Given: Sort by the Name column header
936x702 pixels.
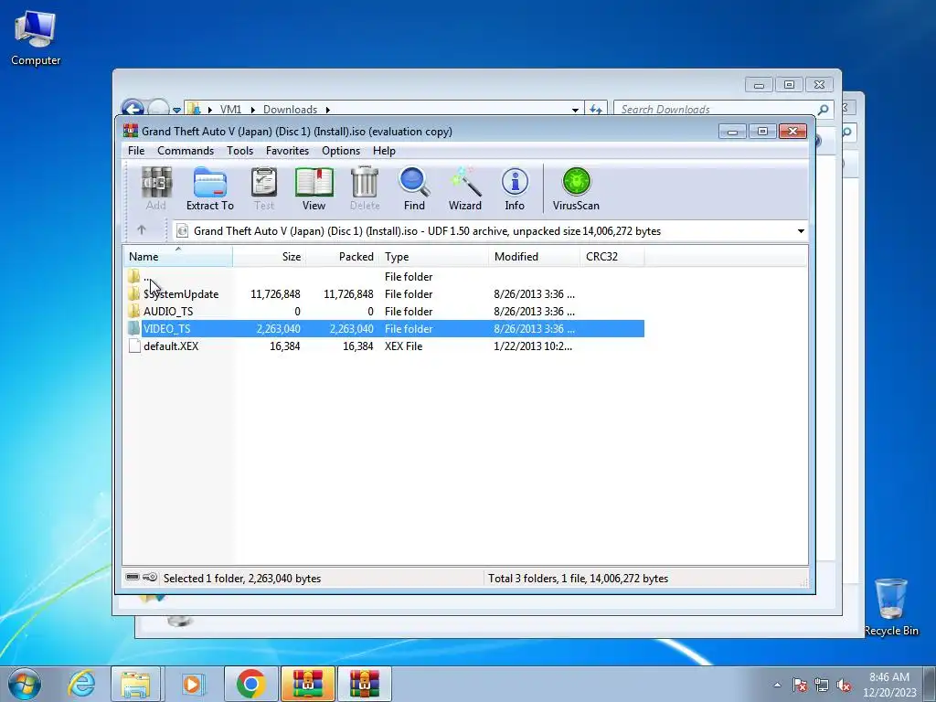Looking at the screenshot, I should point(178,257).
